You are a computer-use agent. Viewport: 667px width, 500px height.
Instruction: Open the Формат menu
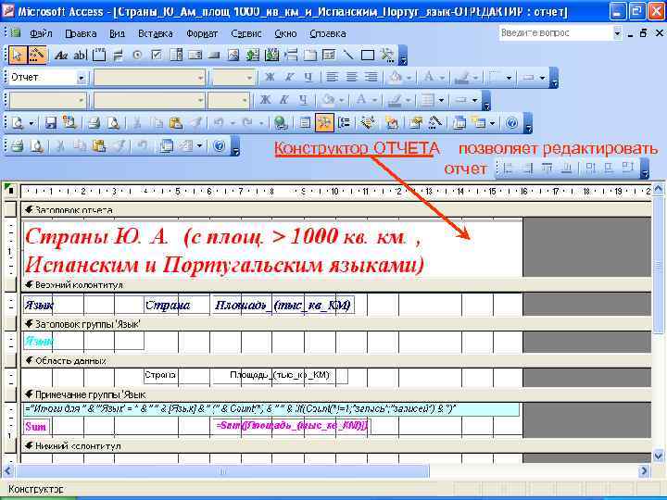(202, 33)
